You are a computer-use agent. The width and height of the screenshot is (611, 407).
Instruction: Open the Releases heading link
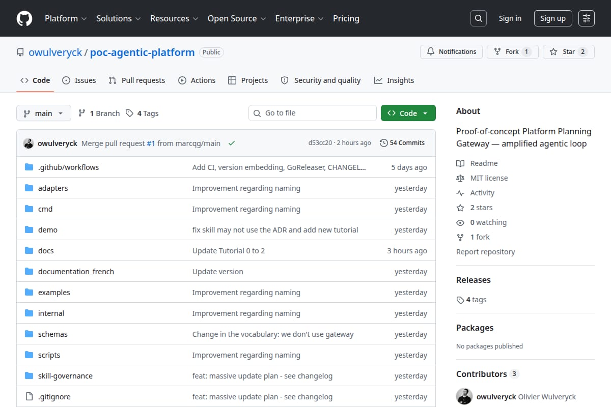pyautogui.click(x=474, y=280)
